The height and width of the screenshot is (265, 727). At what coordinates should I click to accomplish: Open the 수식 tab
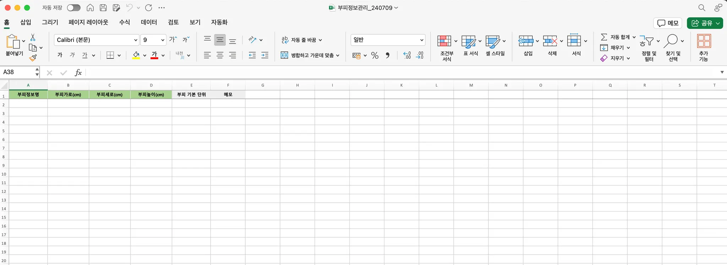pyautogui.click(x=125, y=22)
